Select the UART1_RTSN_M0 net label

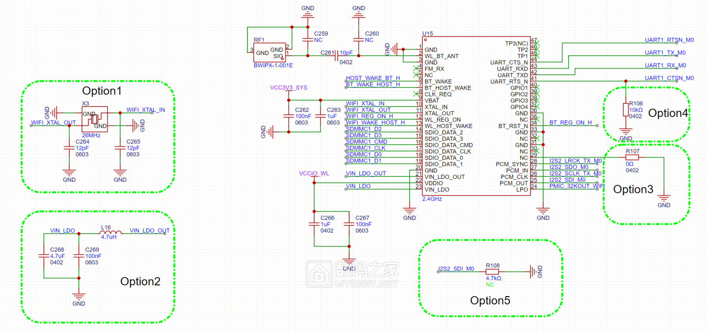[x=669, y=40]
